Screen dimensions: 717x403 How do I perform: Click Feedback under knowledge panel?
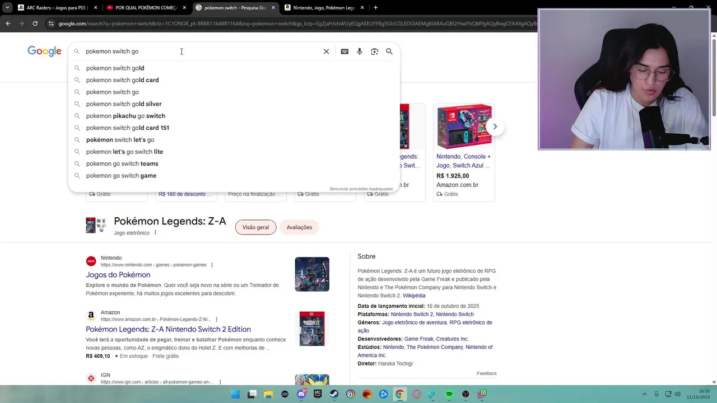pos(487,373)
